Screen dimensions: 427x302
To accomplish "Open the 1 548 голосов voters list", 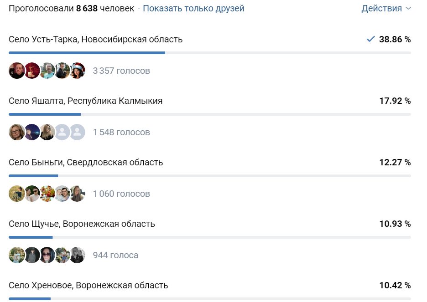I will pyautogui.click(x=121, y=133).
